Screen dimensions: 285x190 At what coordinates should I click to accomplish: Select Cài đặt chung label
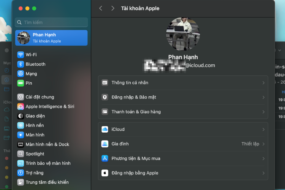(x=40, y=97)
